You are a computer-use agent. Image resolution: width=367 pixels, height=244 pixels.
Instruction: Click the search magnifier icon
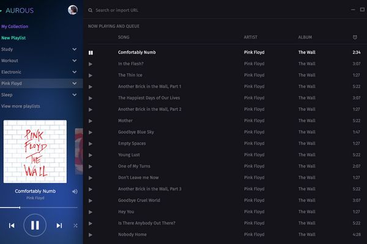click(x=90, y=10)
